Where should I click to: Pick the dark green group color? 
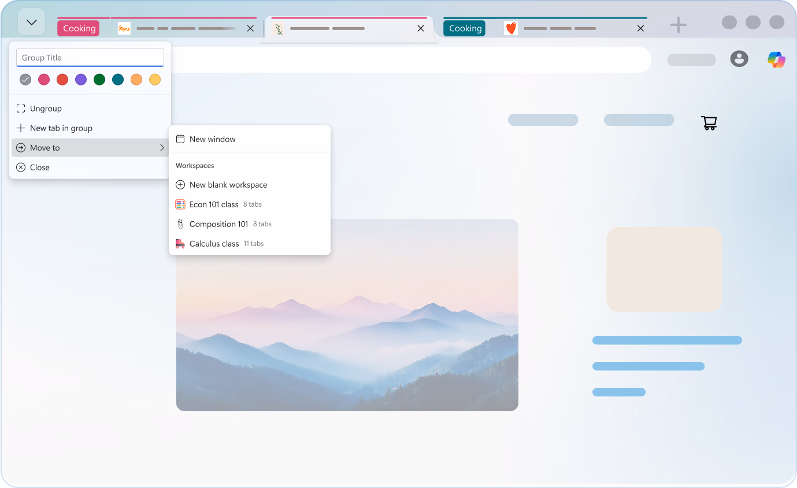point(99,80)
